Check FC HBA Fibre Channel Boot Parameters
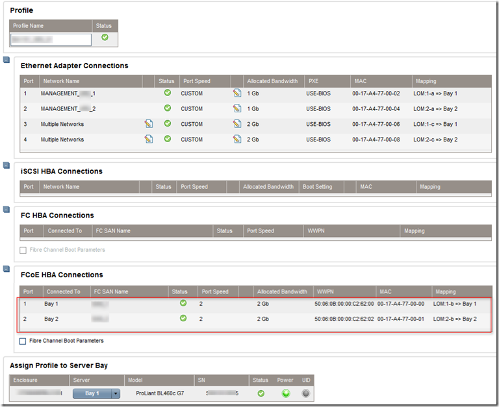The height and width of the screenshot is (407, 499). point(23,250)
